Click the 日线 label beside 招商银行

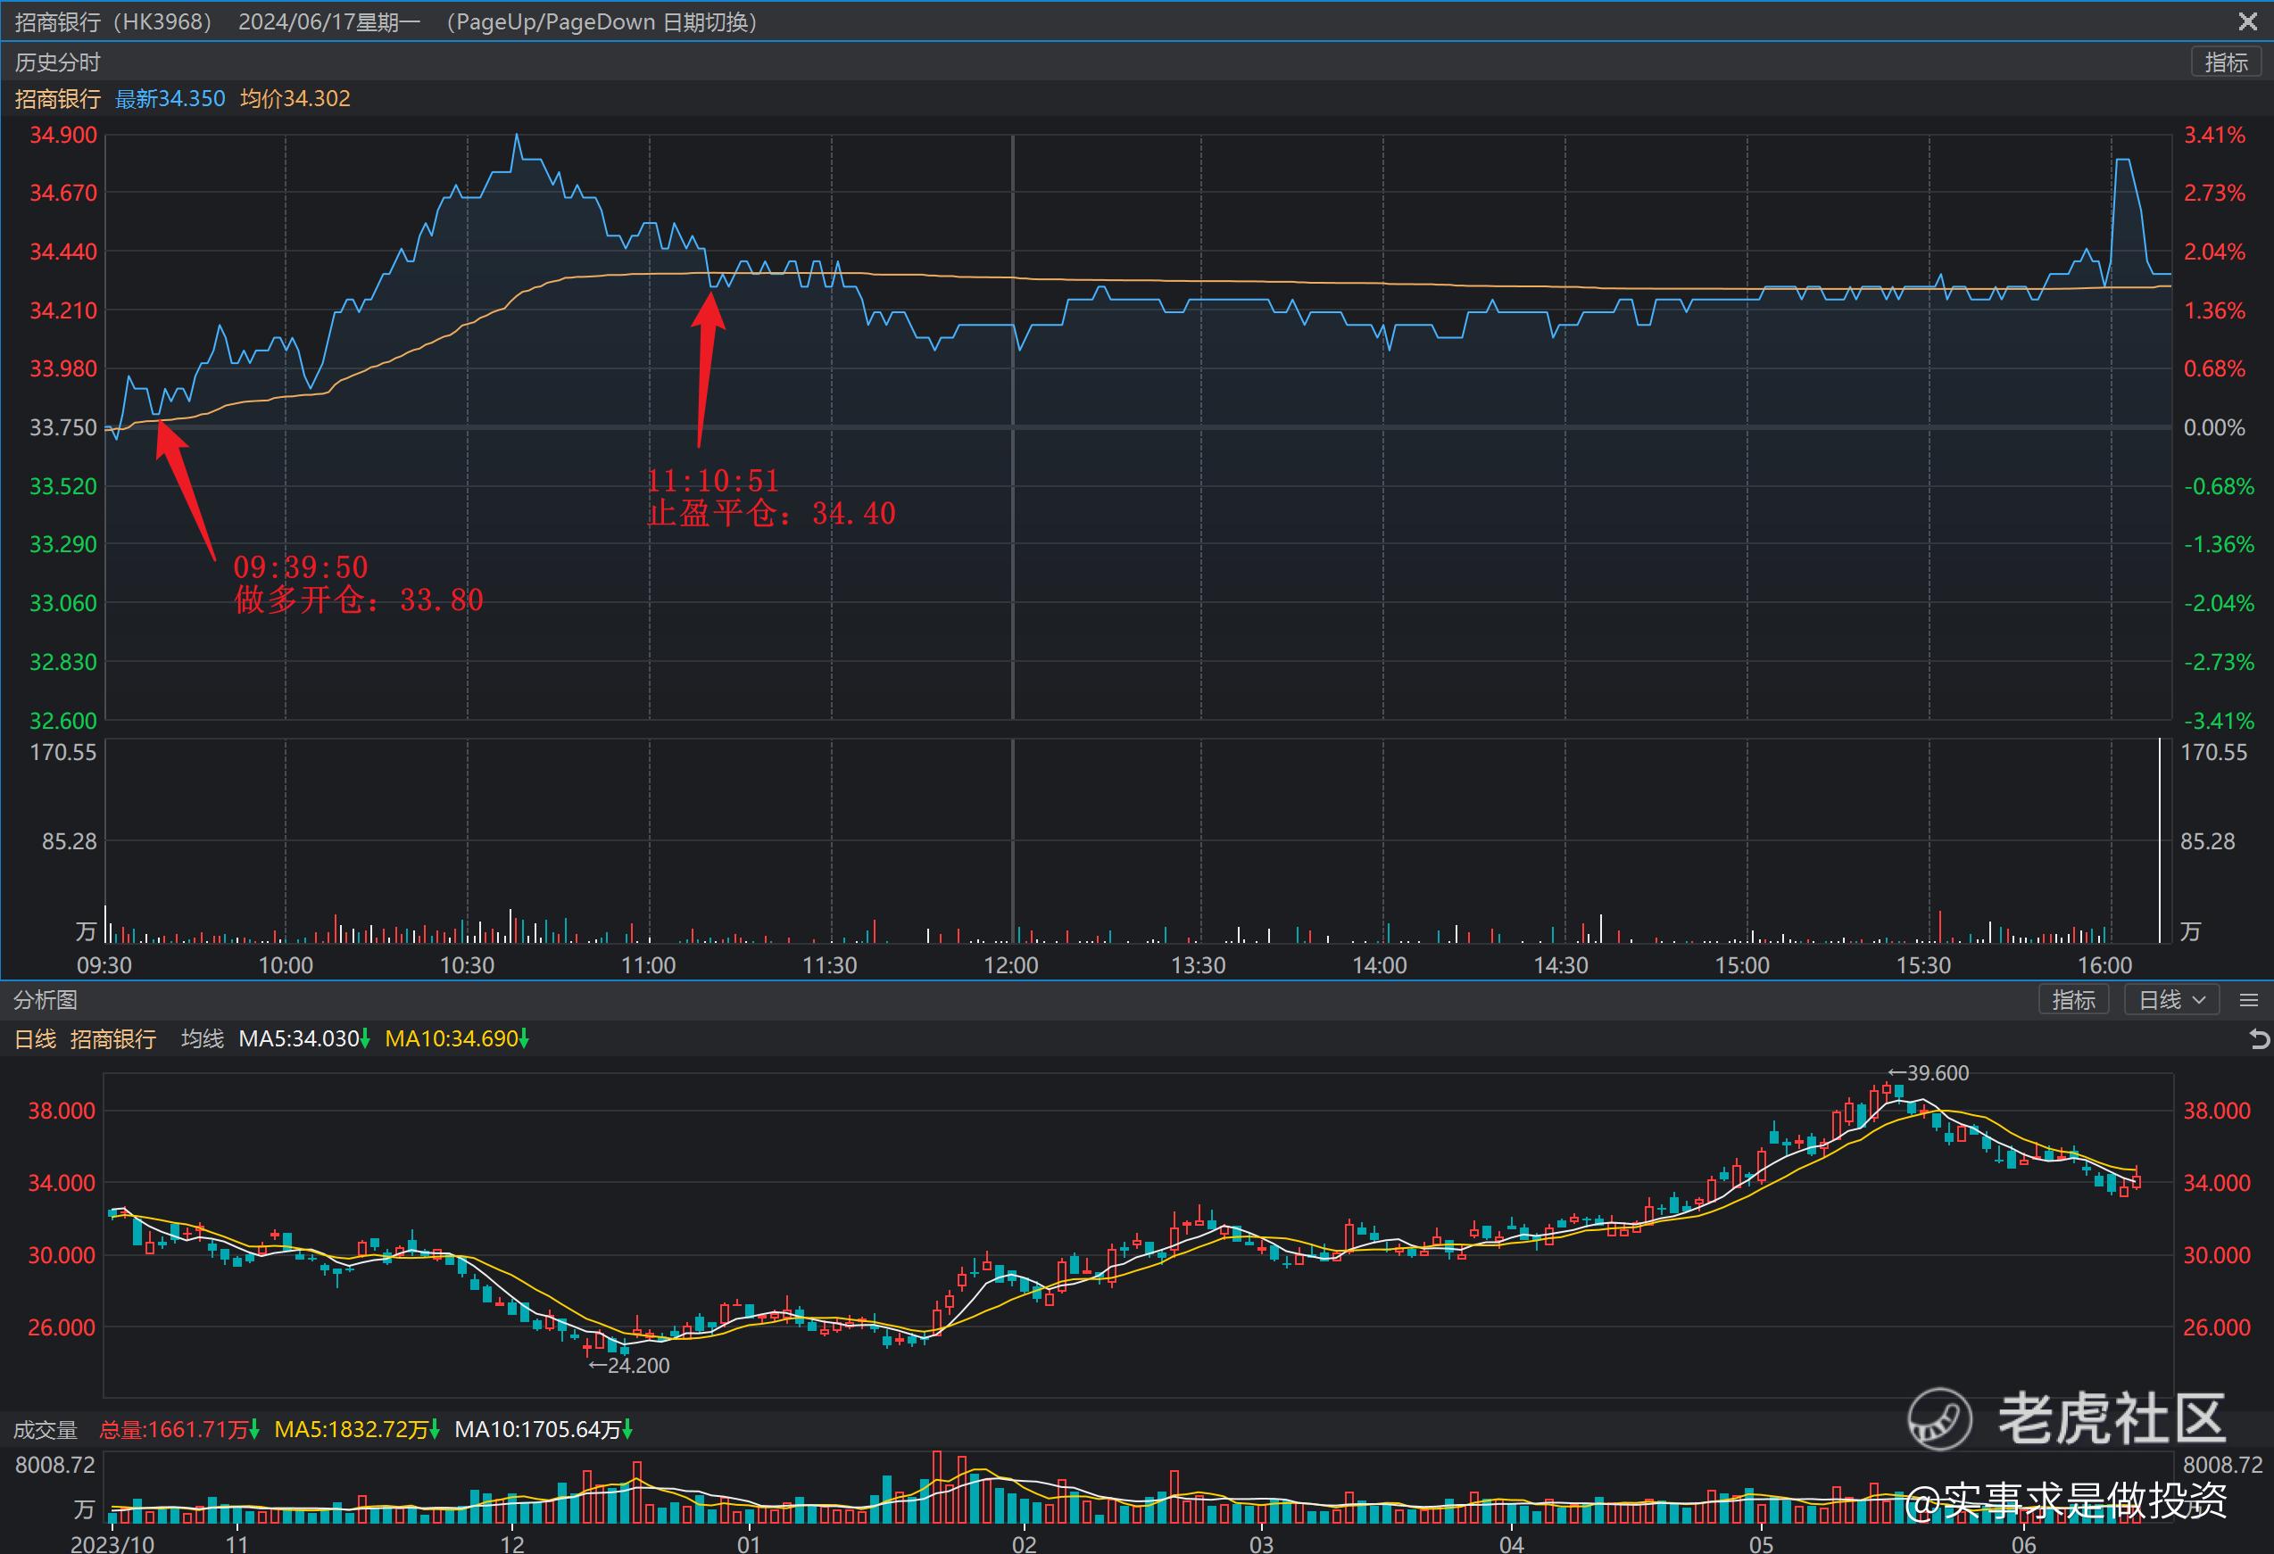(x=35, y=1038)
